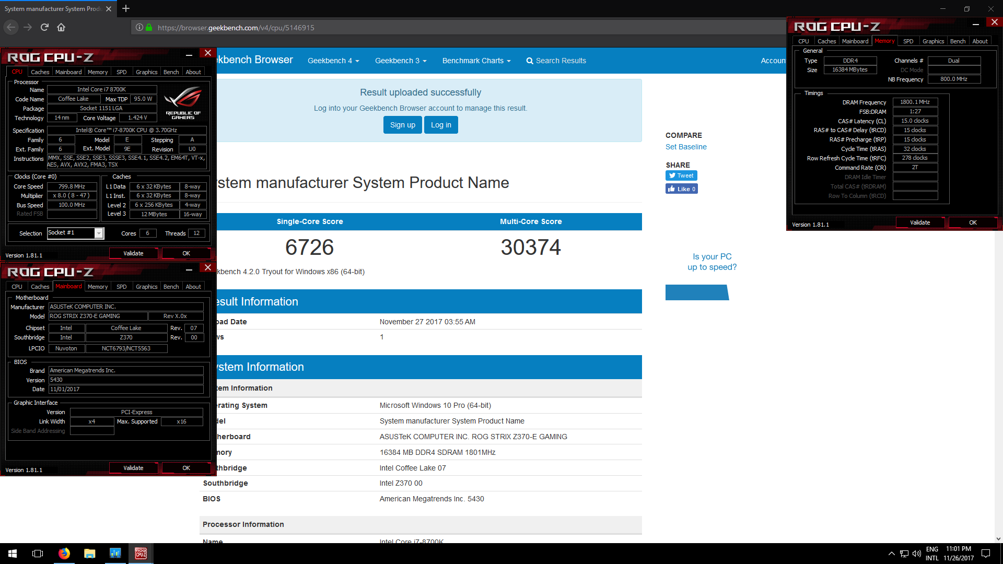The height and width of the screenshot is (564, 1003).
Task: Click the browser forward arrow
Action: [x=28, y=27]
